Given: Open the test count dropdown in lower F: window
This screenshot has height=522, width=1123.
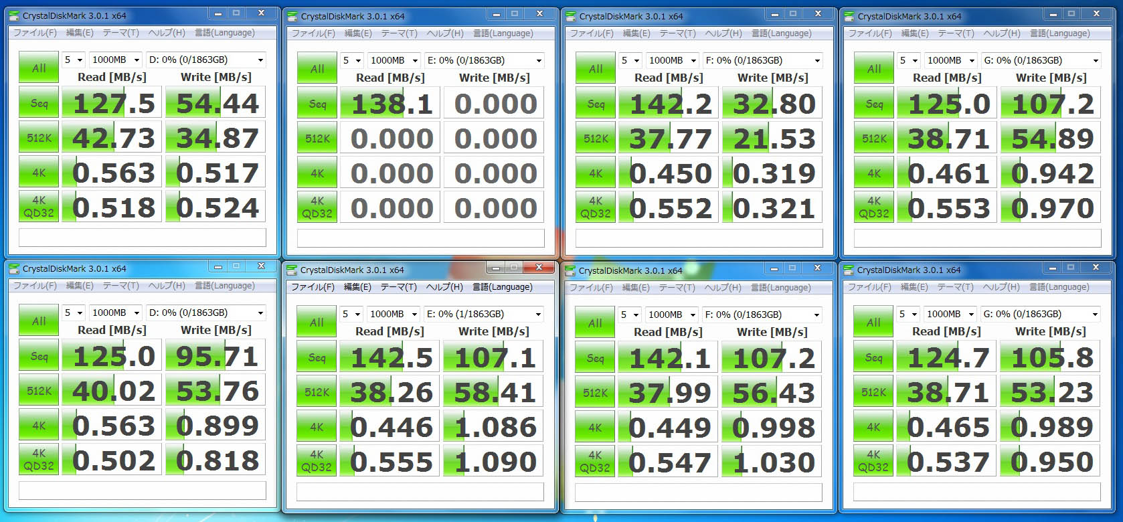Looking at the screenshot, I should pyautogui.click(x=630, y=315).
